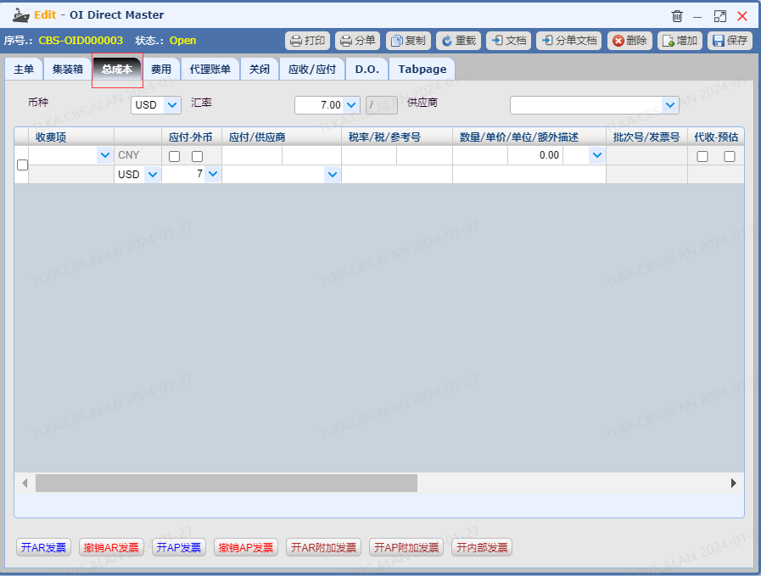Click the 开AR附加发票 button
This screenshot has width=761, height=576.
pyautogui.click(x=324, y=547)
